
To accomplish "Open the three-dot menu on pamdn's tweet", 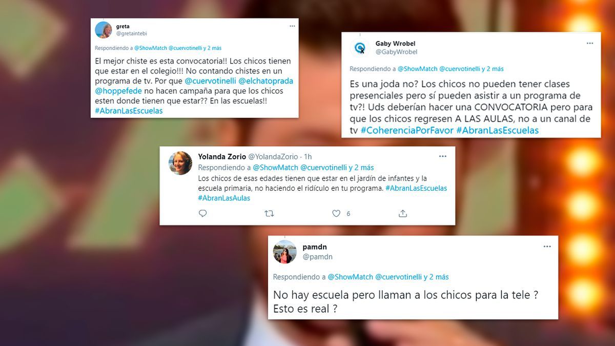I will click(x=547, y=247).
